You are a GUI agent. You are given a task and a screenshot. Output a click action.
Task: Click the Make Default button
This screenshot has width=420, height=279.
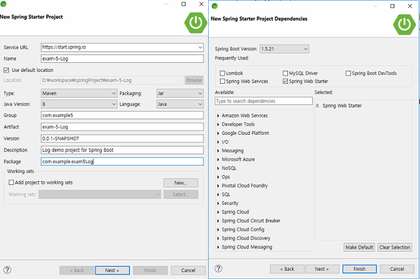coord(359,247)
